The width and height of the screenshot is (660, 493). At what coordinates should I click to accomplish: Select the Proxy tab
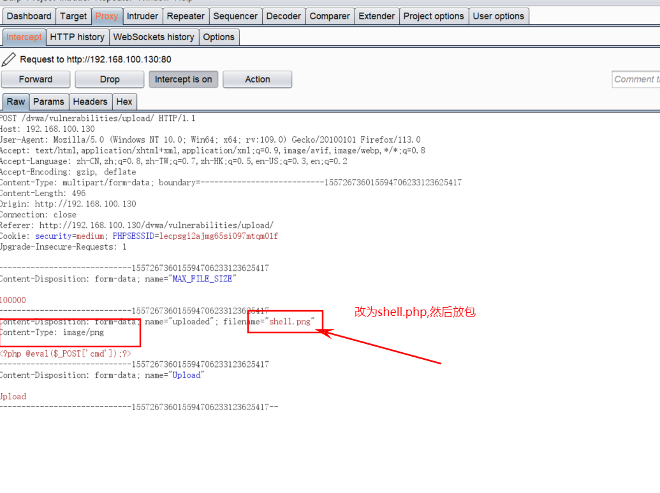106,17
